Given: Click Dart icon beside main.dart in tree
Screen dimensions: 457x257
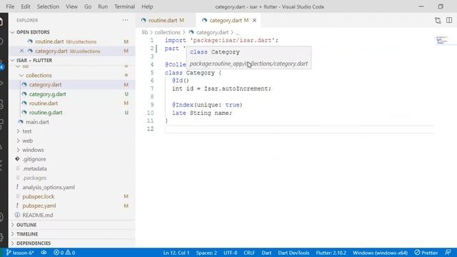Looking at the screenshot, I should point(21,122).
